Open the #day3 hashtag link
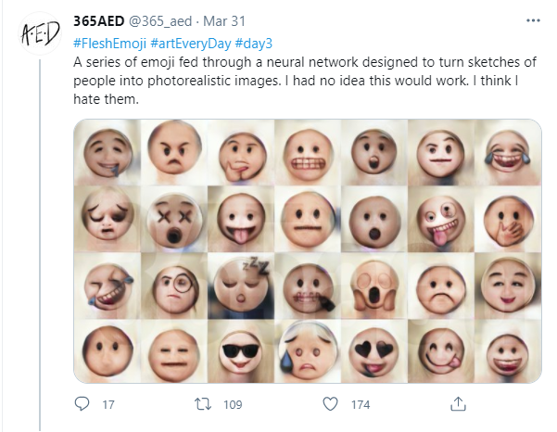 [254, 44]
